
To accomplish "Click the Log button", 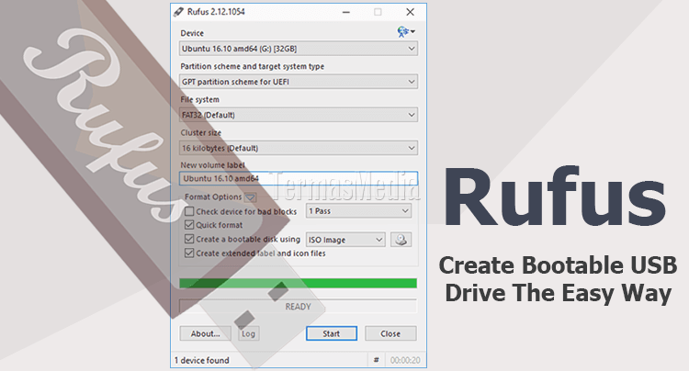I will pos(248,333).
